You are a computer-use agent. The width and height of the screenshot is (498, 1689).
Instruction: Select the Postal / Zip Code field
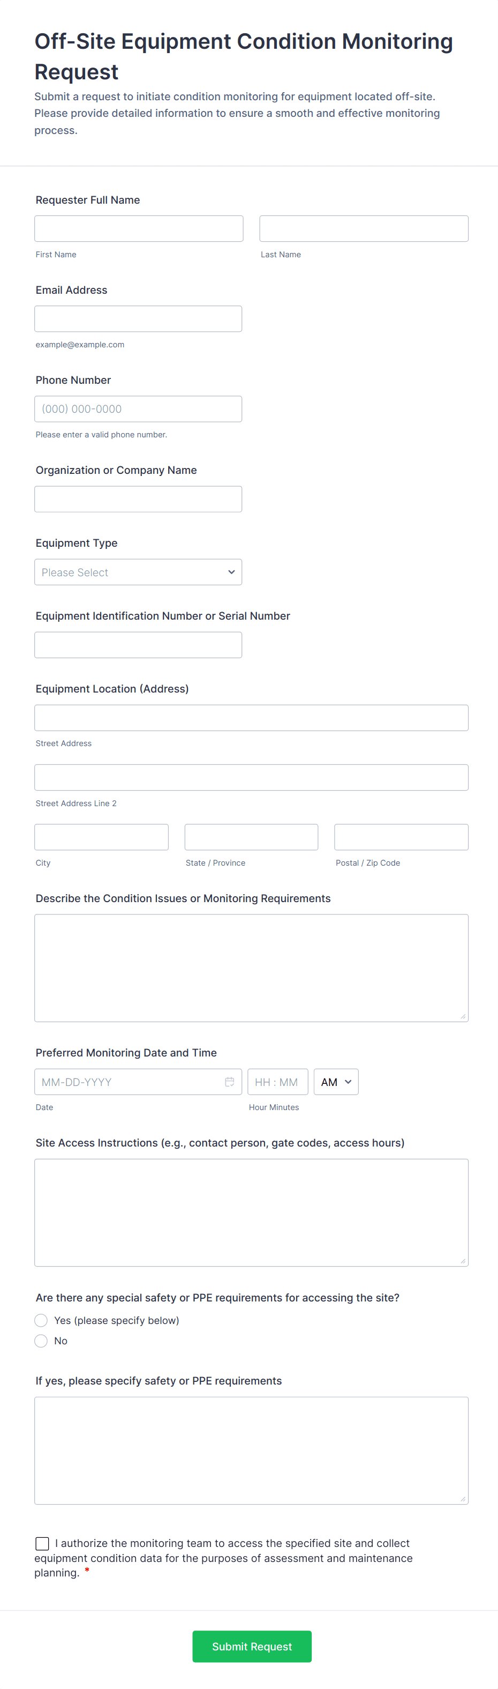tap(401, 837)
